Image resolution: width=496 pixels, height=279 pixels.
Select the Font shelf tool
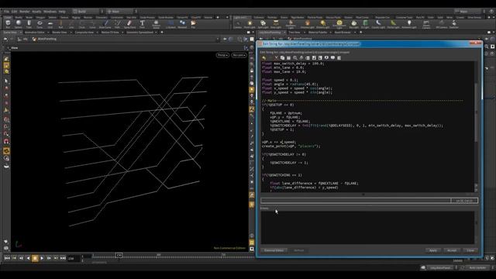coord(142,24)
